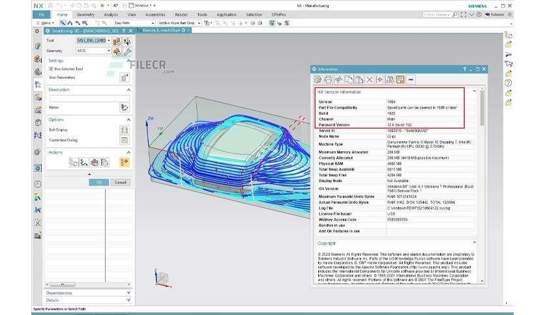Click the Cancel button in the machining dialog
This screenshot has width=545, height=315.
pos(120,182)
